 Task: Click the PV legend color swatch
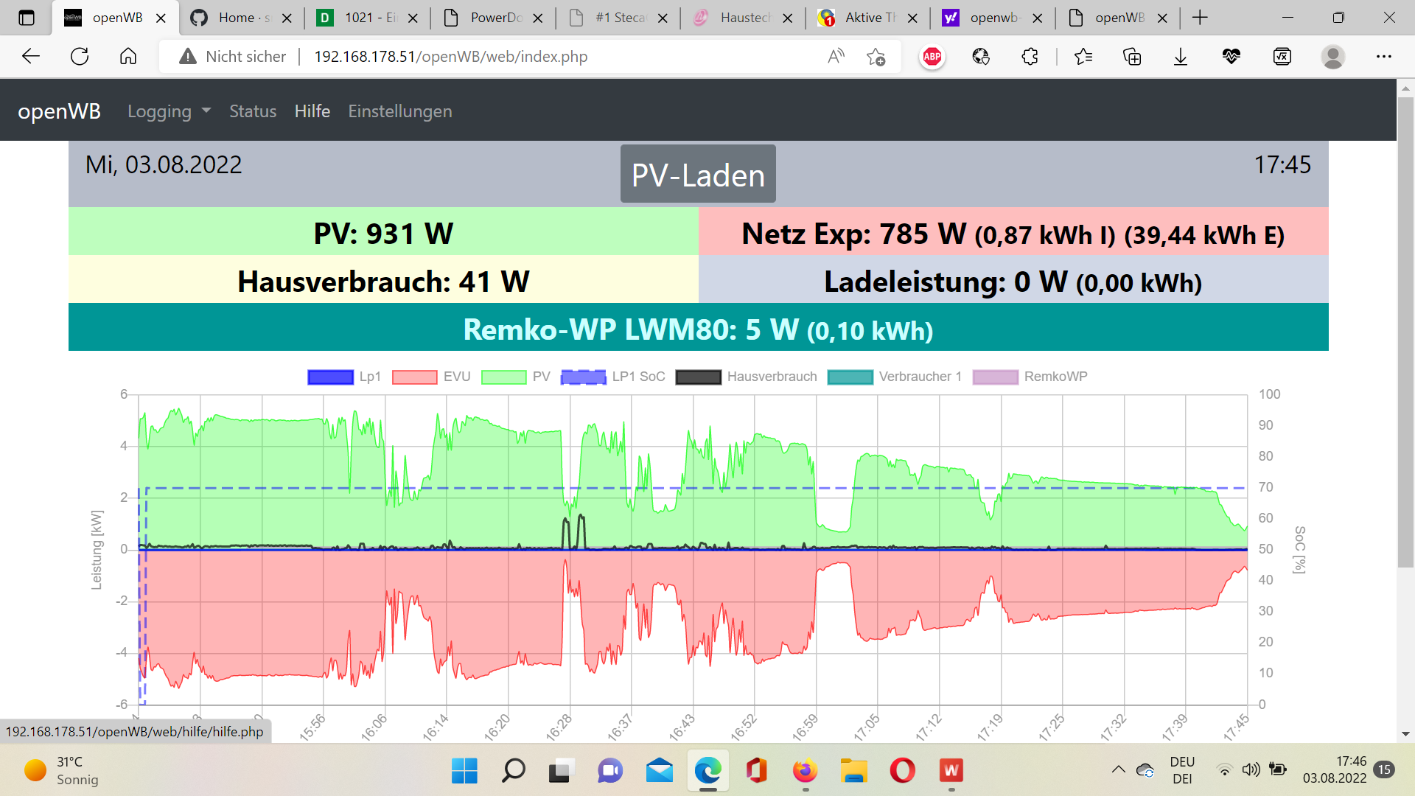click(x=503, y=377)
